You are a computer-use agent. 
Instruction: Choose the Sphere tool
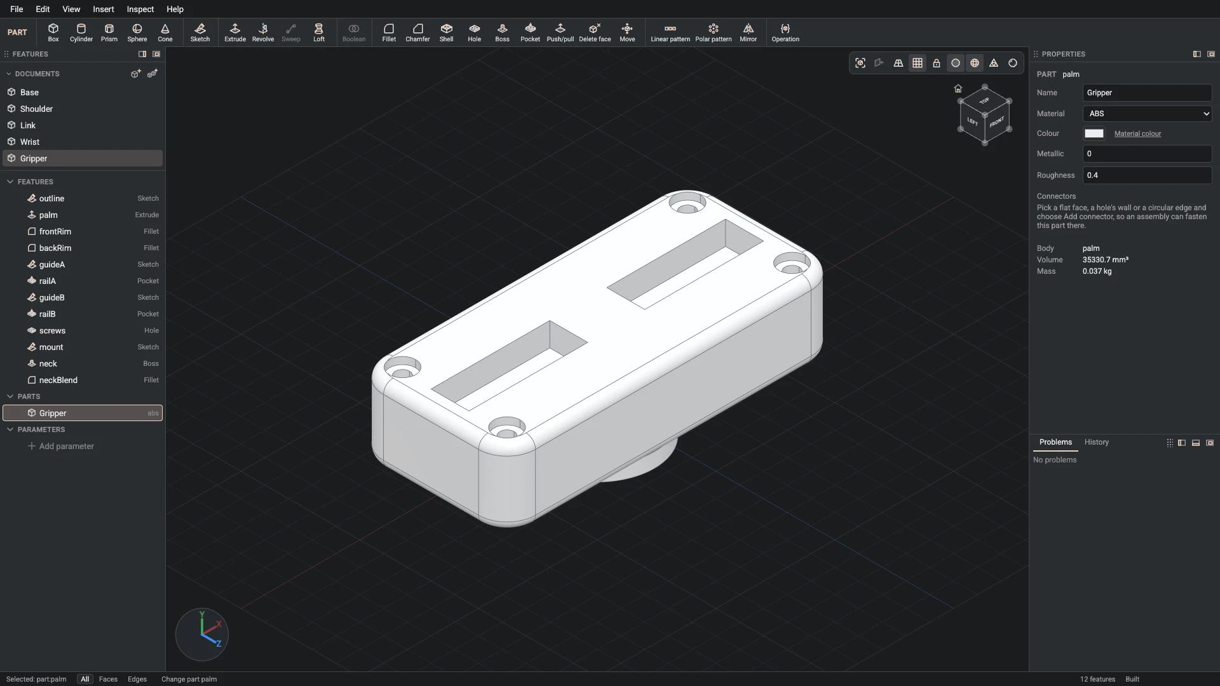137,32
